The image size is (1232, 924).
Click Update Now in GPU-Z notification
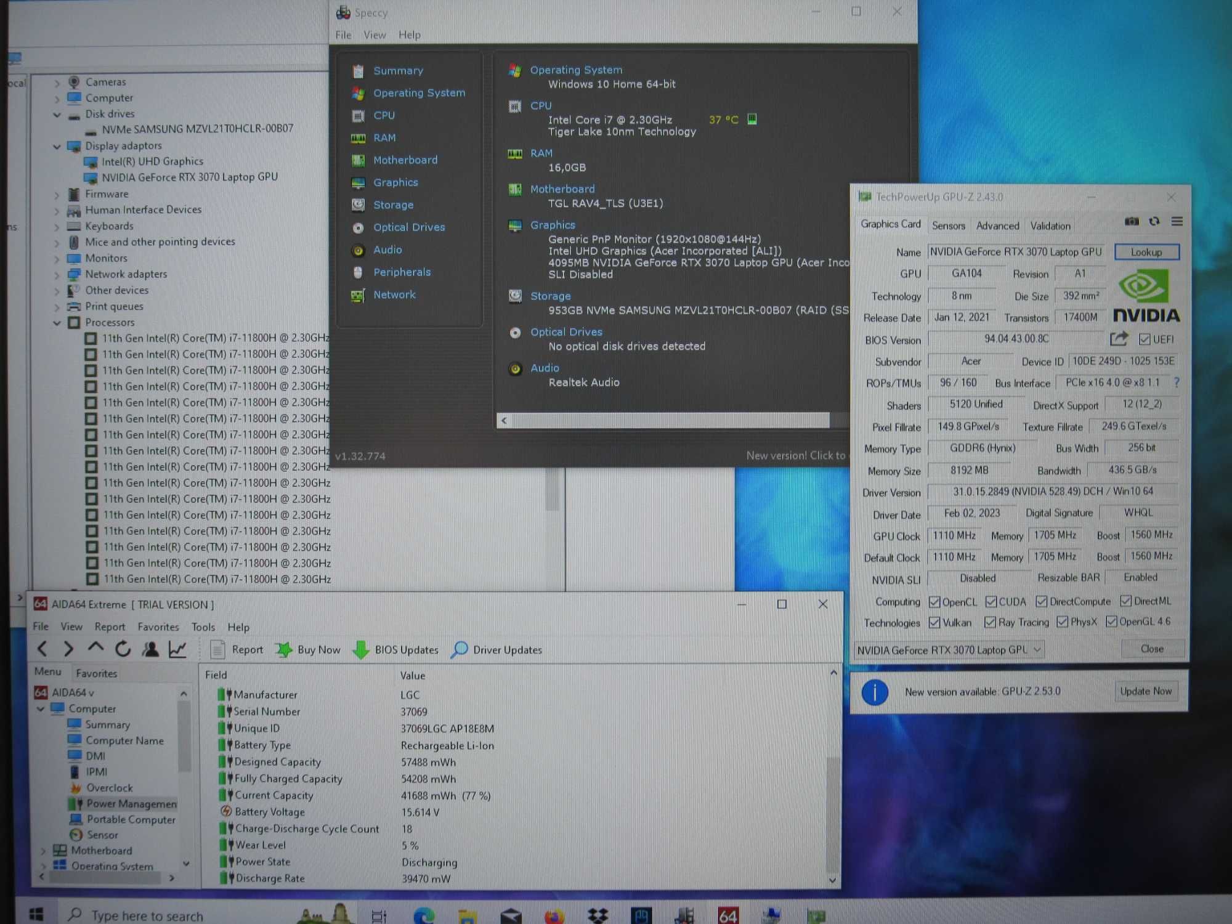click(1146, 691)
